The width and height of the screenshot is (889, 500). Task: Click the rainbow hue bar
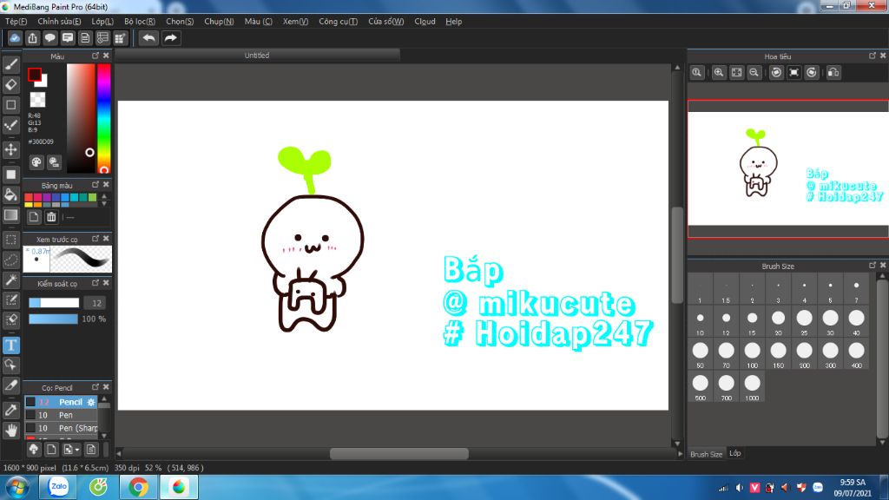104,118
